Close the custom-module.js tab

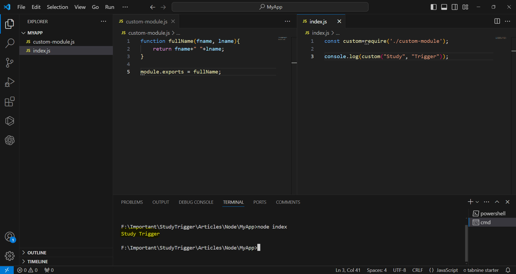(x=173, y=21)
